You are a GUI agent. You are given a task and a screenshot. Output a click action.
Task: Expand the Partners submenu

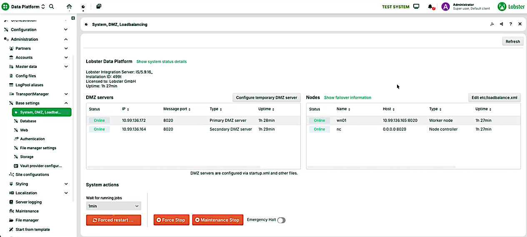click(x=66, y=48)
